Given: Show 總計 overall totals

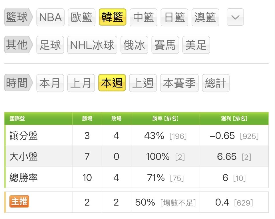Looking at the screenshot, I should click(216, 83).
